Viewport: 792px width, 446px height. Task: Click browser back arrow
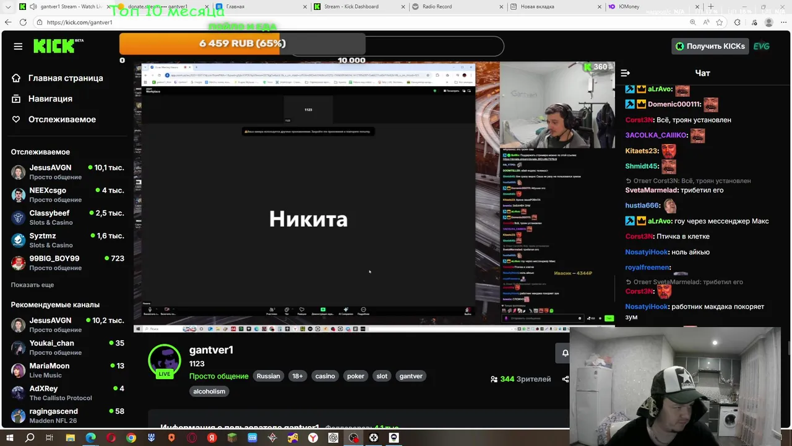coord(7,22)
